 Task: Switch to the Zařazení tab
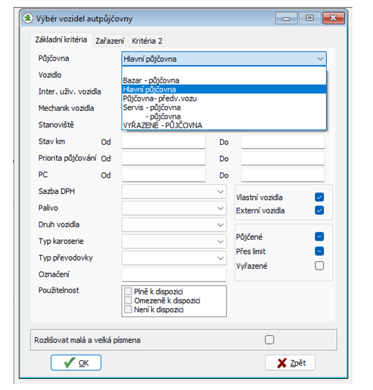coord(110,40)
